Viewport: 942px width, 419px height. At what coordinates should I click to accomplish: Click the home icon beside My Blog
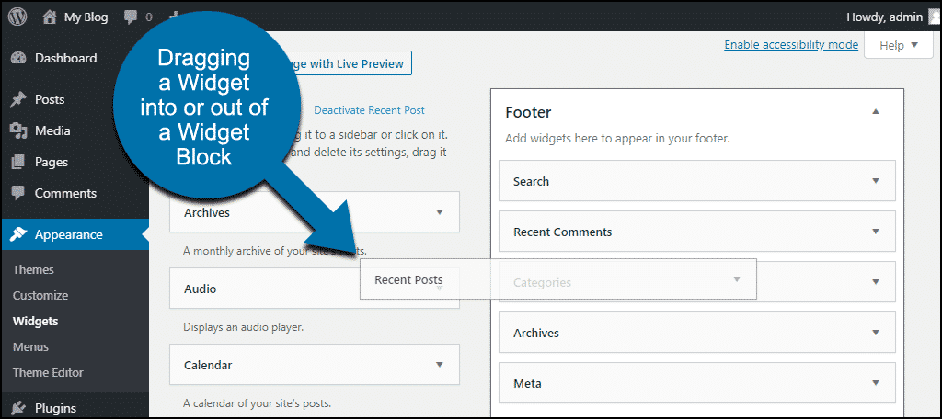[50, 17]
